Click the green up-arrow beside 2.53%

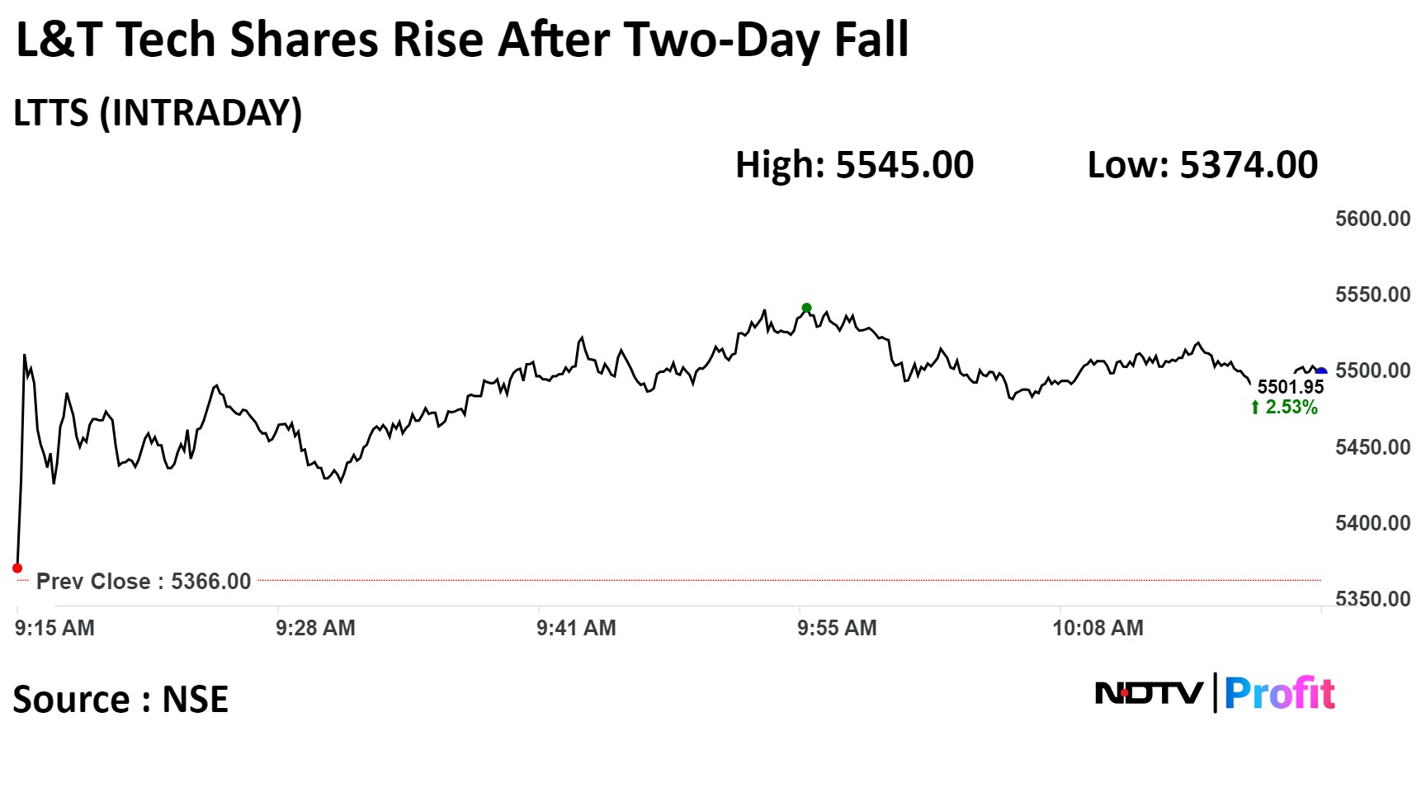click(1255, 407)
